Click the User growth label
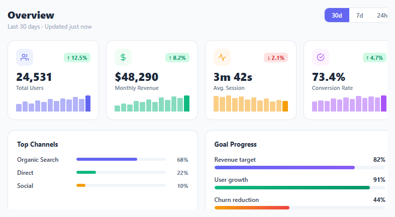The height and width of the screenshot is (217, 395). [x=231, y=180]
